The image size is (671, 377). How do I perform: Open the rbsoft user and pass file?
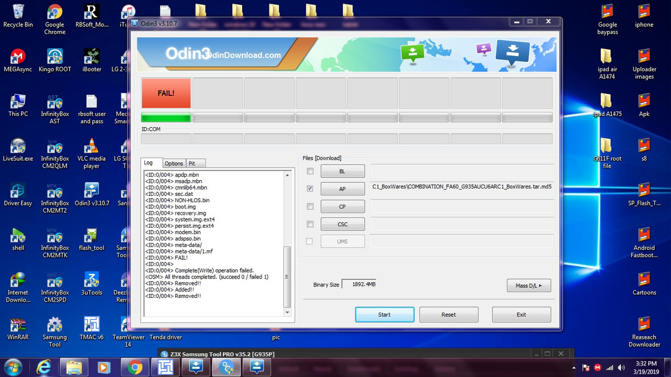93,109
